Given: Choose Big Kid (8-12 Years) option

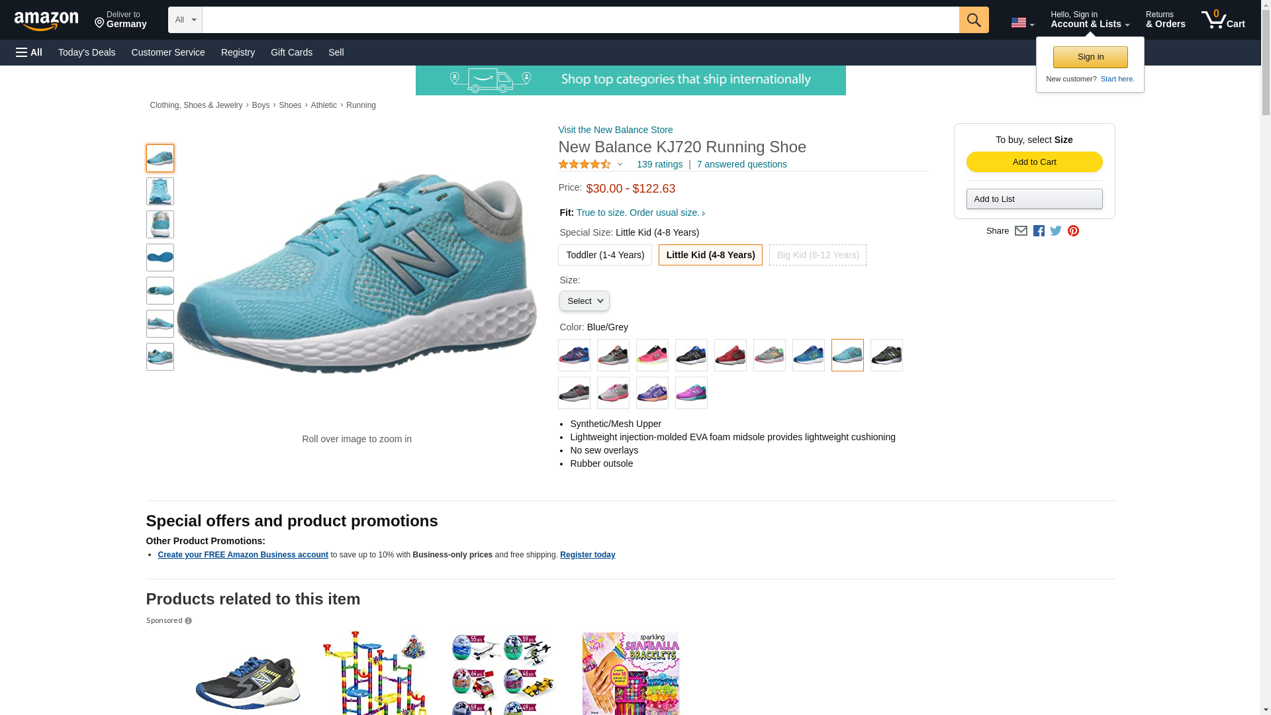Looking at the screenshot, I should [x=817, y=255].
